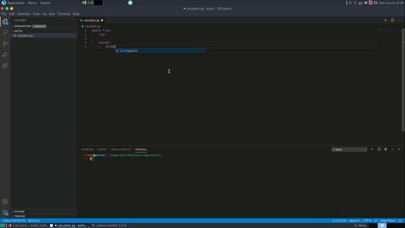Switch to calculator.py VSCodium taskbar entry
The width and height of the screenshot is (405, 228).
tap(70, 225)
